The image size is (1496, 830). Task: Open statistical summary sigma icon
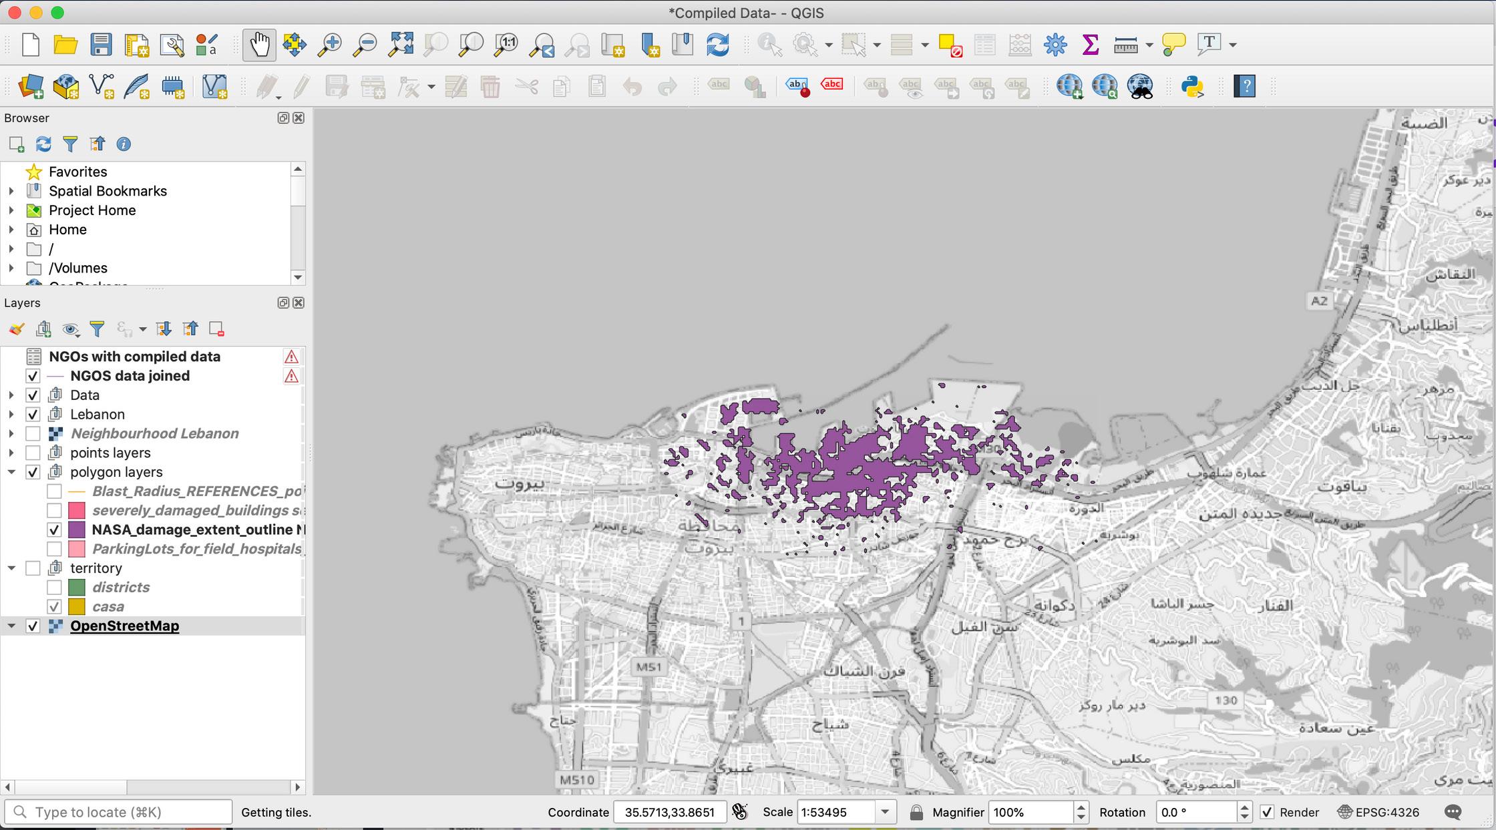pos(1091,45)
